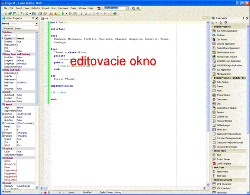Switch to the Design tab at the bottom
Viewport: 250px width, 195px height.
click(109, 192)
